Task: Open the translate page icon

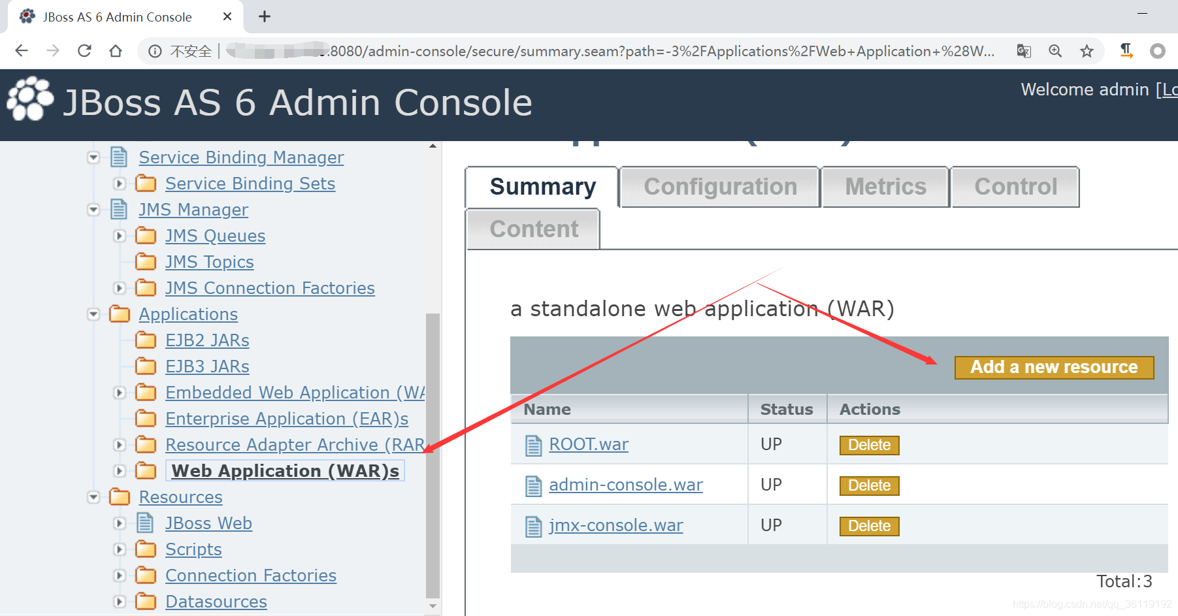Action: pos(1024,51)
